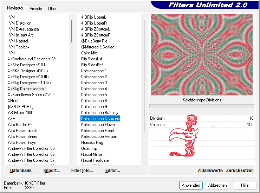Switch to the Presets tab

pos(36,8)
